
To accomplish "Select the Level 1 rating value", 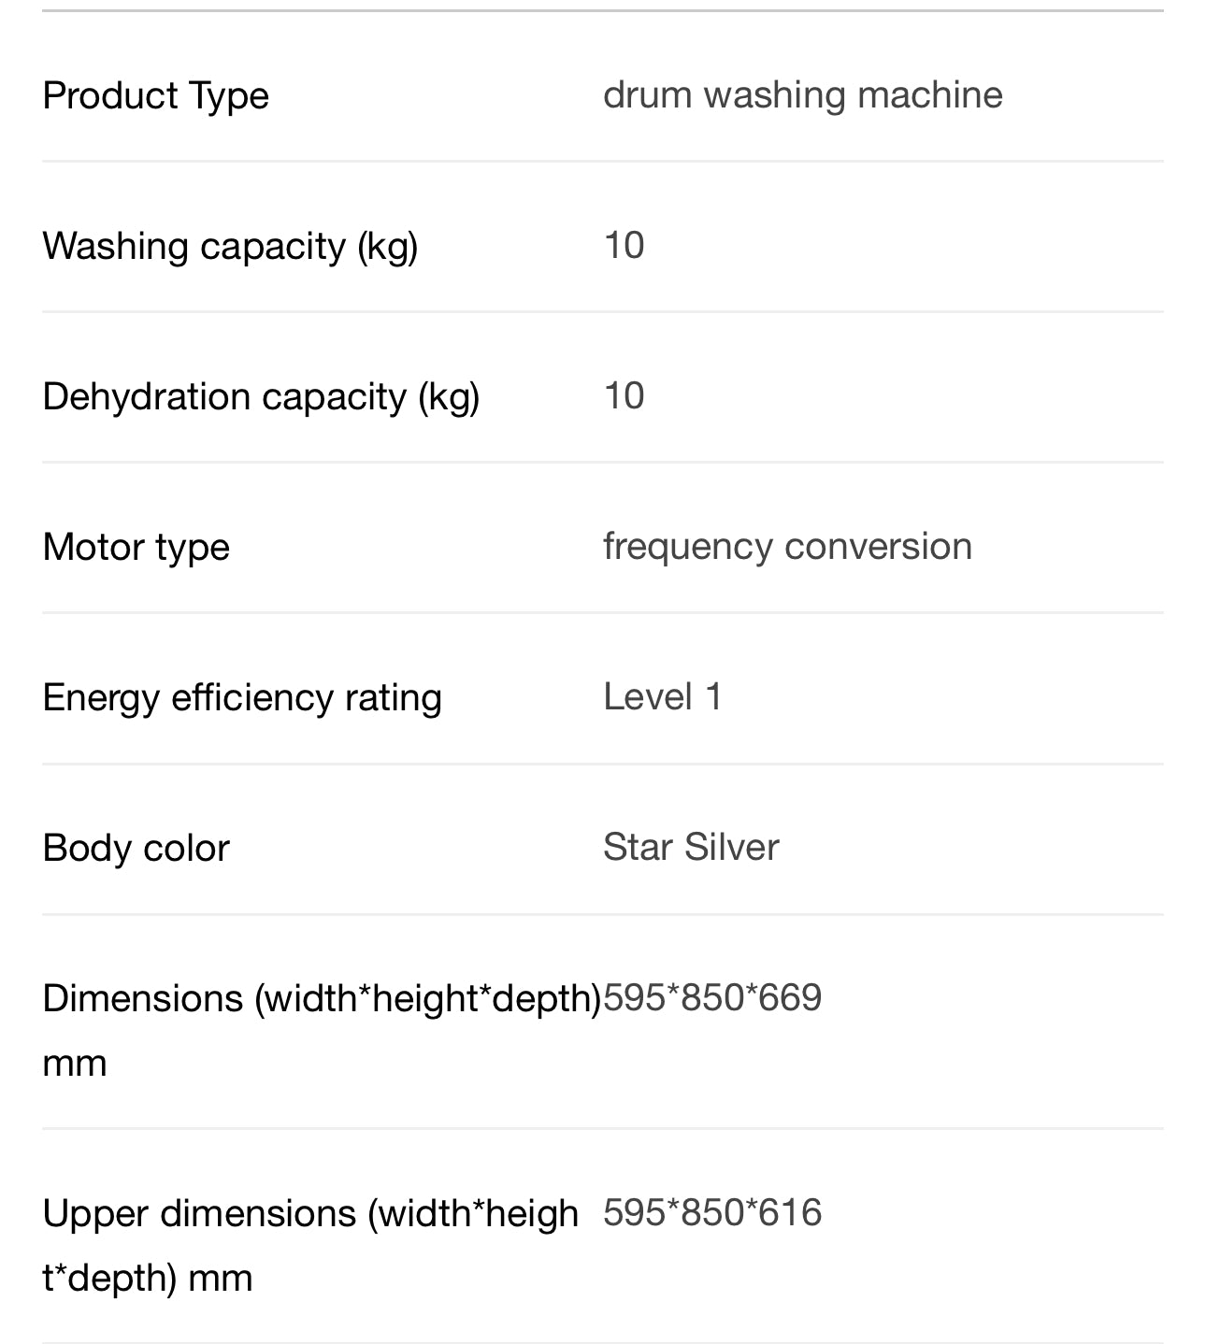I will [662, 696].
